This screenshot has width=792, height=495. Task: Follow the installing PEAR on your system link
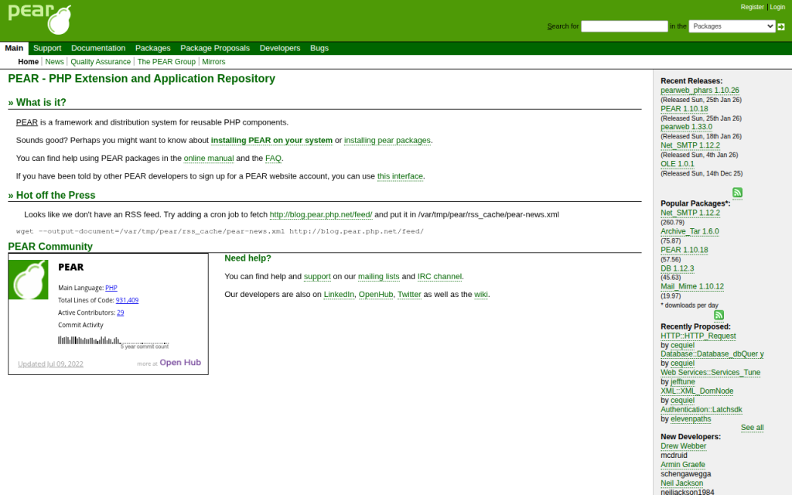[x=271, y=140]
